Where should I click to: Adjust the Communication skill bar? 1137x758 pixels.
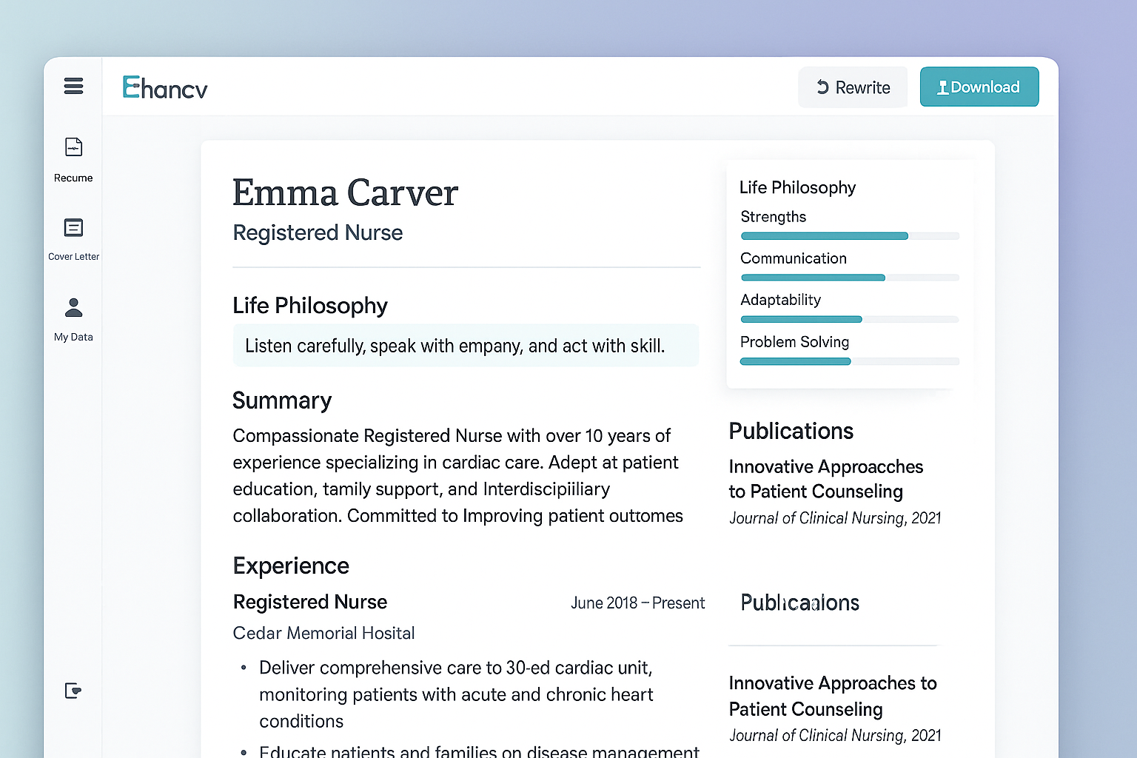[x=850, y=278]
